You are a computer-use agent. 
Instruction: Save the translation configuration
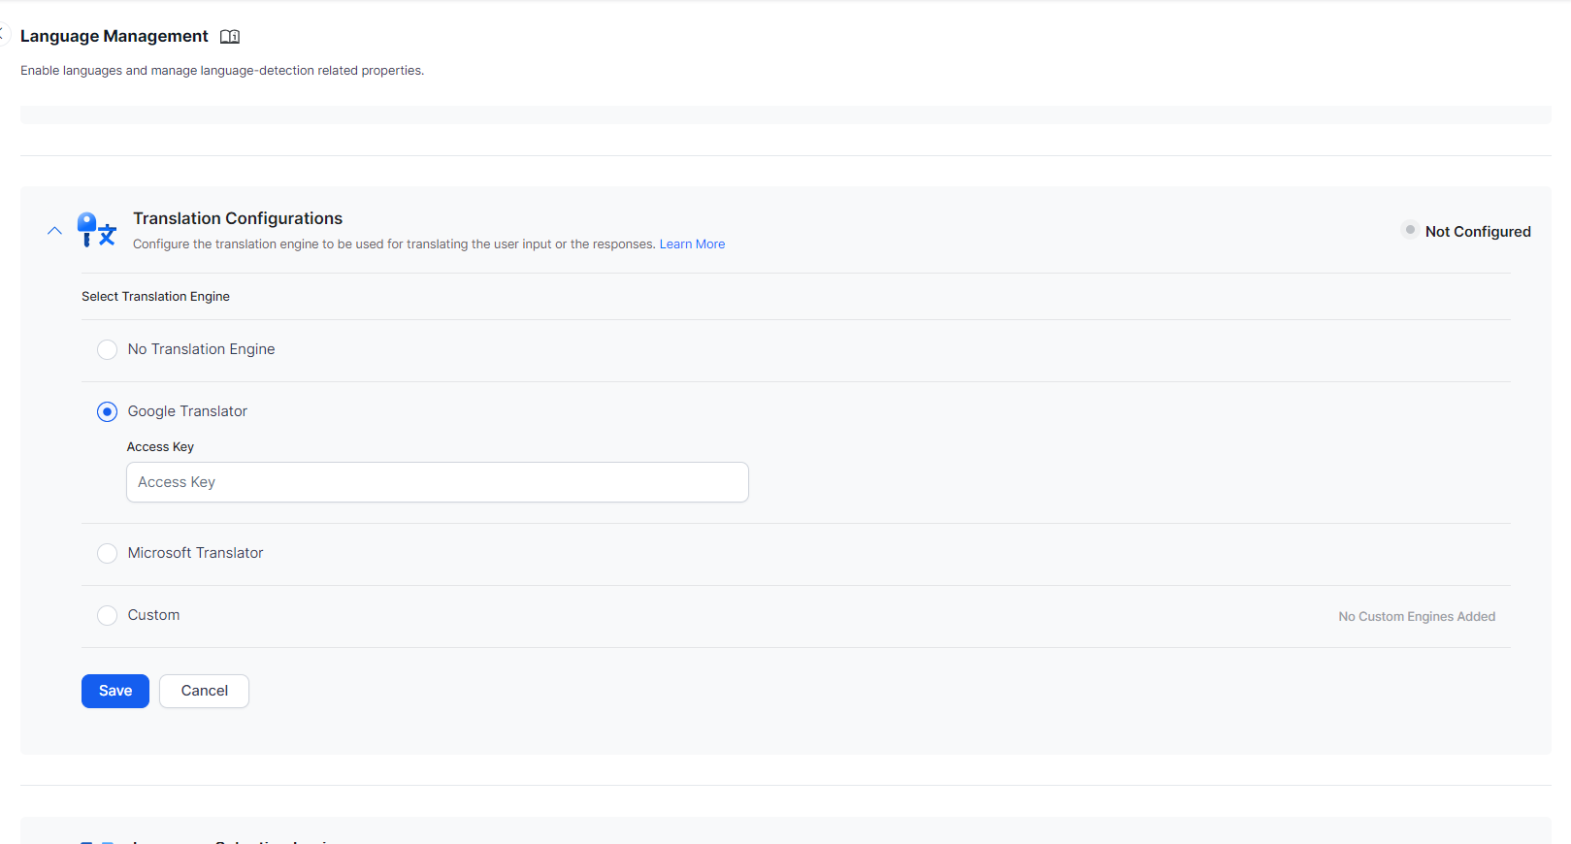click(x=115, y=691)
